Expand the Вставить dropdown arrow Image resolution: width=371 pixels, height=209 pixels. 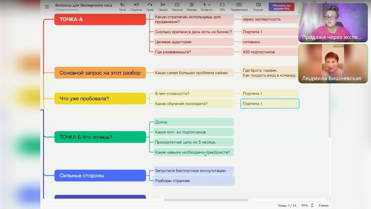tap(210, 5)
